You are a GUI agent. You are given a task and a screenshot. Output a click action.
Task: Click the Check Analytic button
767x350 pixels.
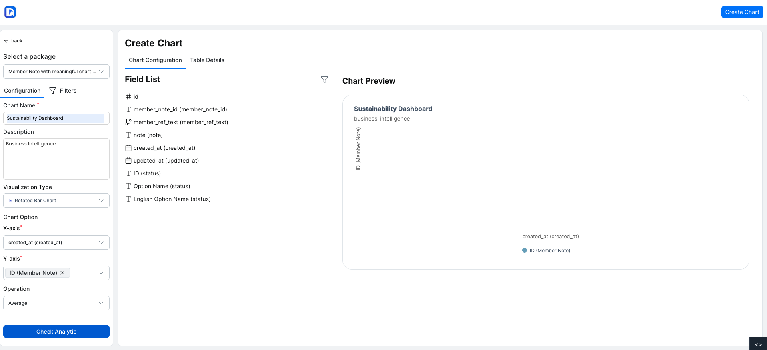coord(56,331)
